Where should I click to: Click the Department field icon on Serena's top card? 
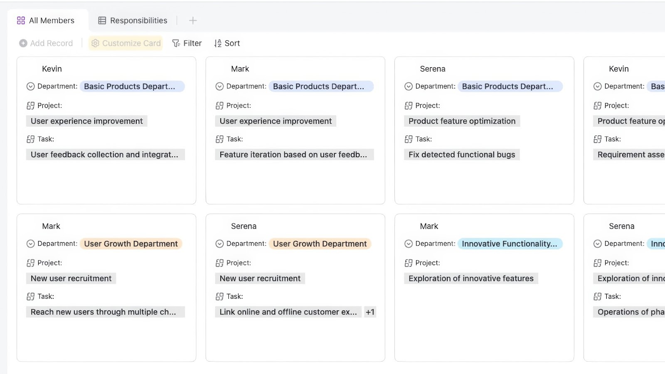pyautogui.click(x=408, y=86)
